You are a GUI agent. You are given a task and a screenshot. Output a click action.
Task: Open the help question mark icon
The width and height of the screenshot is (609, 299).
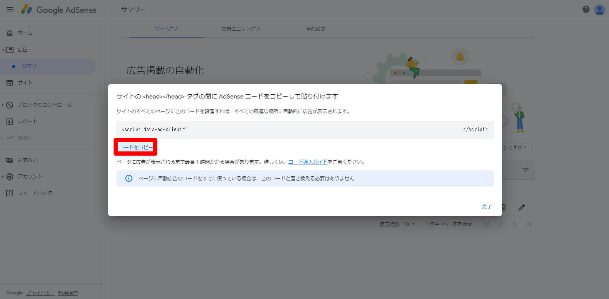586,10
